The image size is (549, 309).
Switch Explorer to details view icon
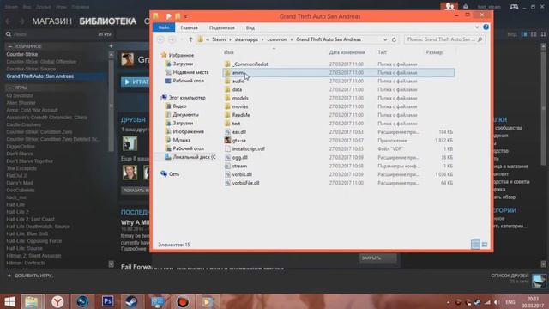[x=475, y=244]
